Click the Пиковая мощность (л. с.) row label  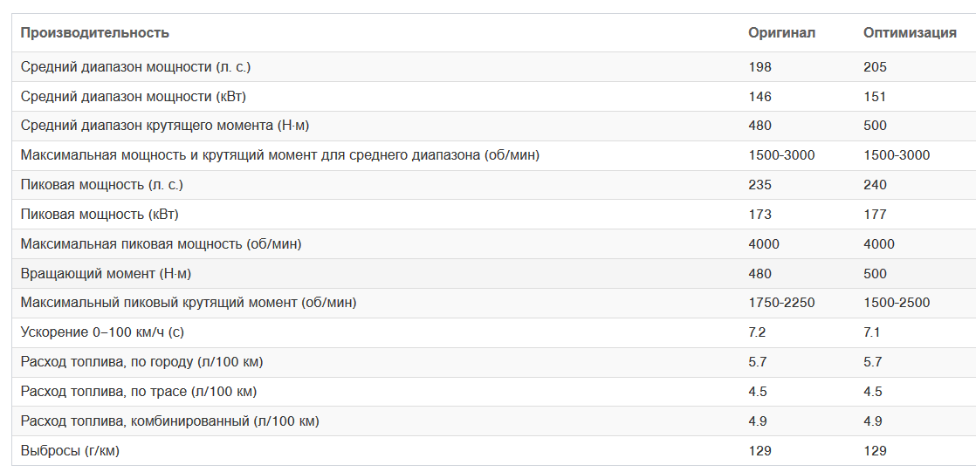(x=101, y=185)
